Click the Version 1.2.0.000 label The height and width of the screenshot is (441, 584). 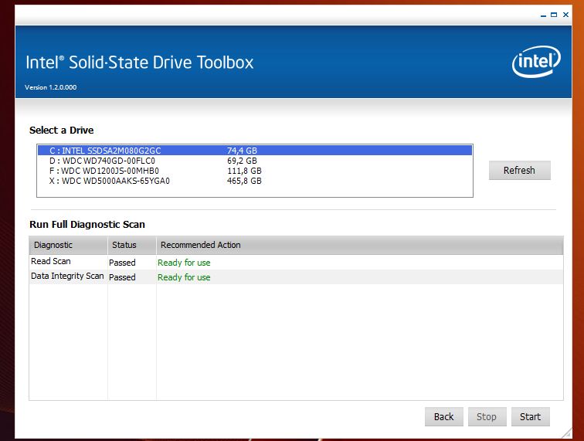(51, 87)
